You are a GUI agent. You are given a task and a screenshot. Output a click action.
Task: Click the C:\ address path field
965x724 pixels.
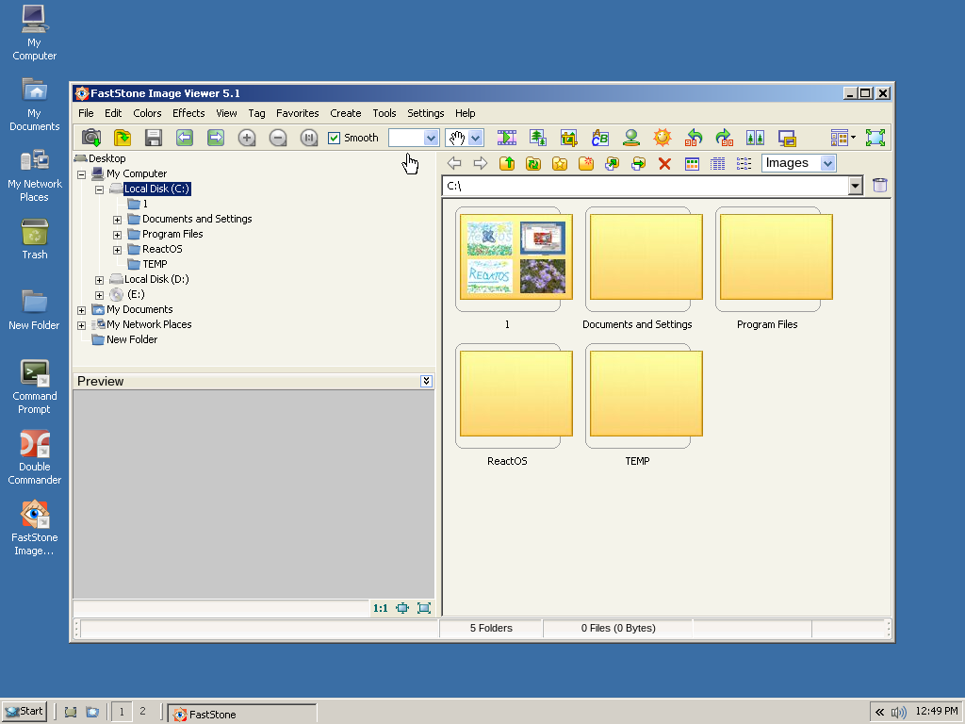coord(645,186)
